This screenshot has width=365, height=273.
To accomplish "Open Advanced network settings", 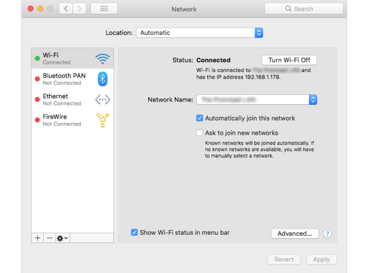I will 295,234.
